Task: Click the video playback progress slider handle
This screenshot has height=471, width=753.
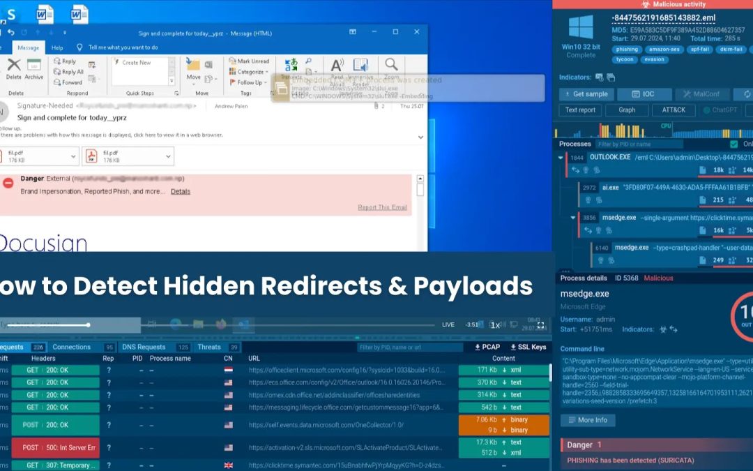Action: 89,325
